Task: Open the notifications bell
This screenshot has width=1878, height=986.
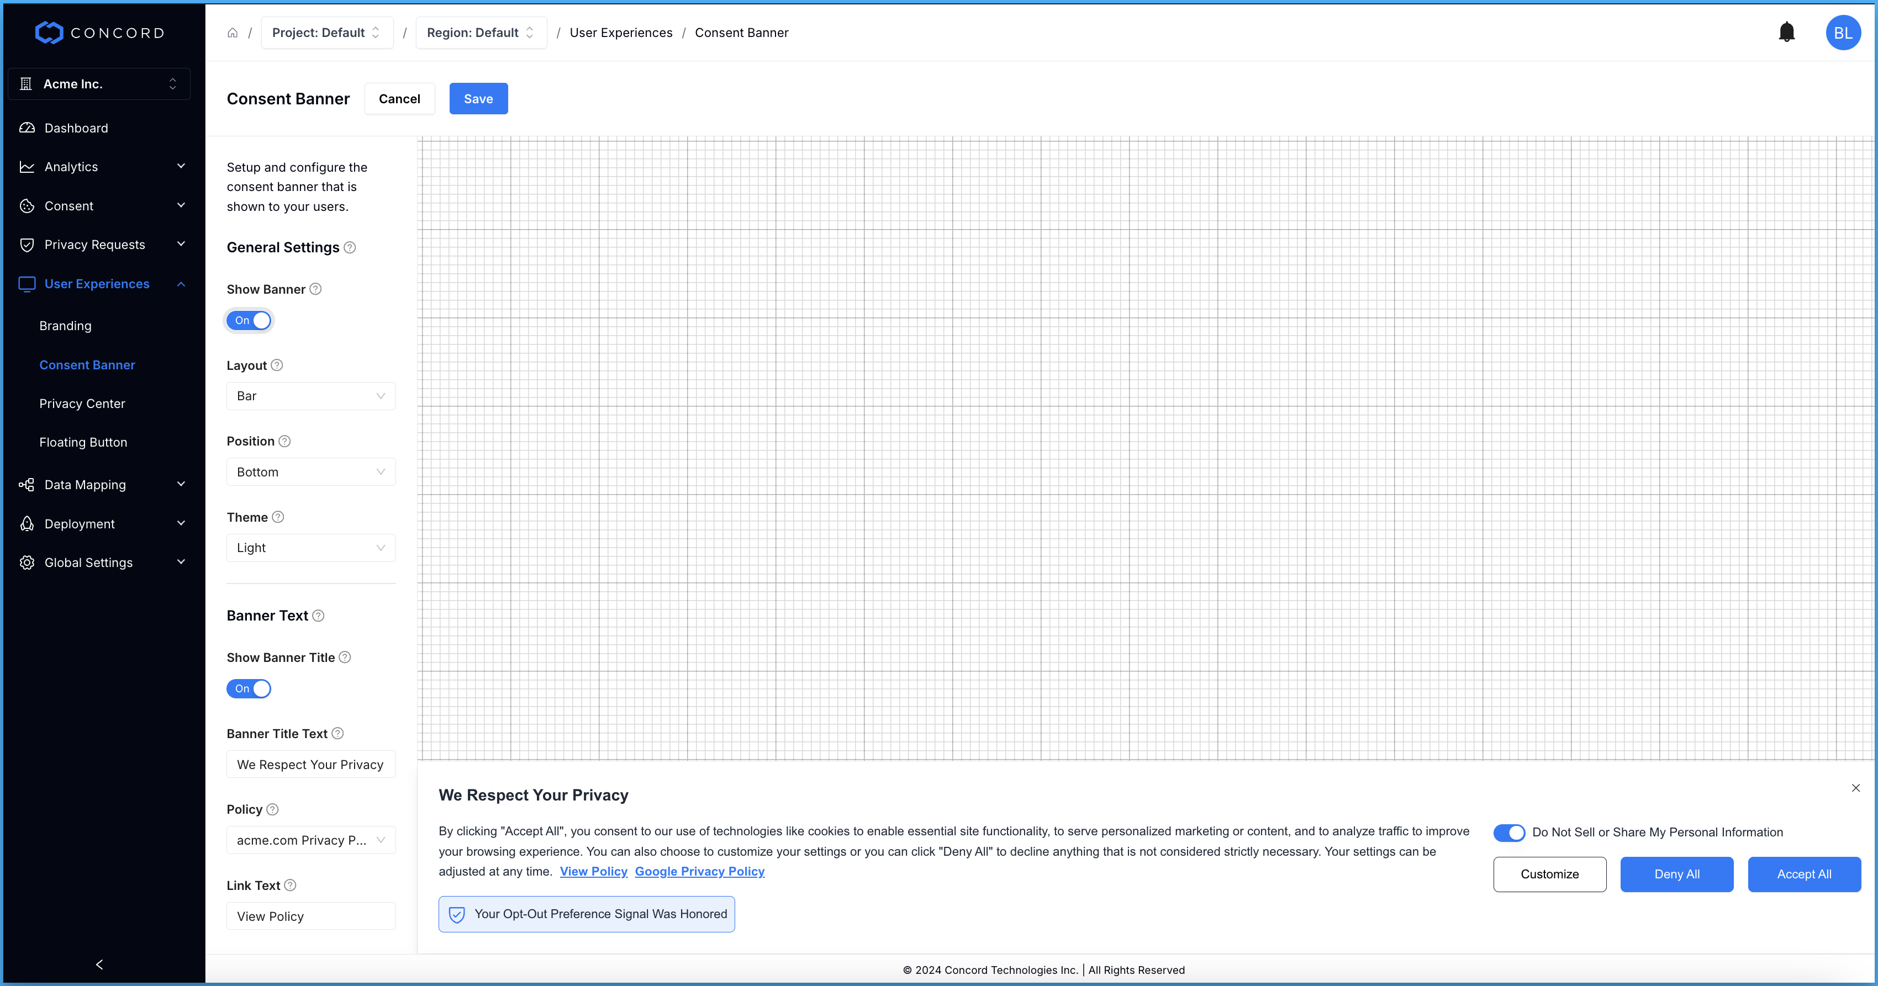Action: pos(1786,32)
